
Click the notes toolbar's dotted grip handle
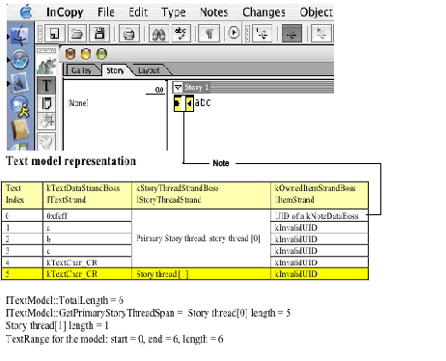[x=247, y=34]
